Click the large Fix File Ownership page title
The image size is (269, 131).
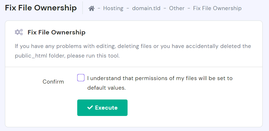coord(41,8)
